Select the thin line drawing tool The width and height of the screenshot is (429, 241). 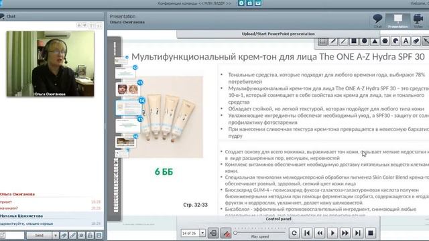click(x=343, y=42)
